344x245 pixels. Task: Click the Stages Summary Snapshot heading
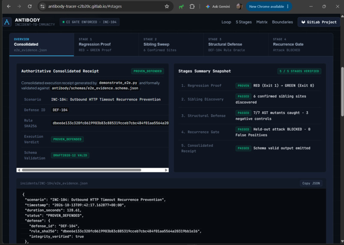click(204, 71)
